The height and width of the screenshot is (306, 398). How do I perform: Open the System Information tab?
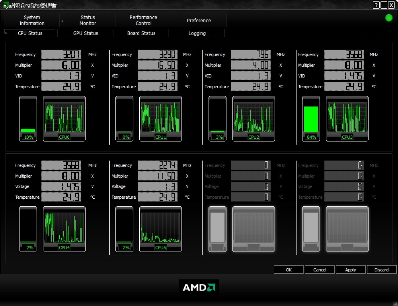(32, 20)
